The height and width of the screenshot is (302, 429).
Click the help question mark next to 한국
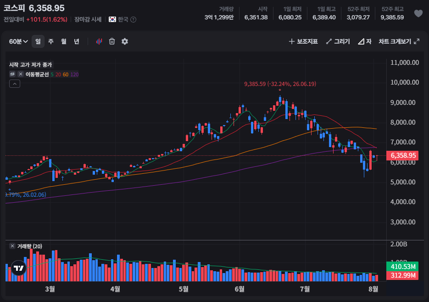[133, 19]
